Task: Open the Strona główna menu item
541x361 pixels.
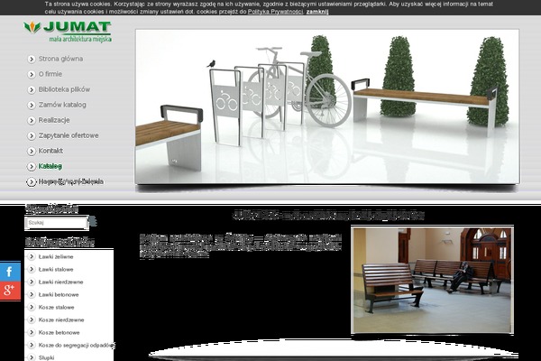Action: click(x=60, y=59)
